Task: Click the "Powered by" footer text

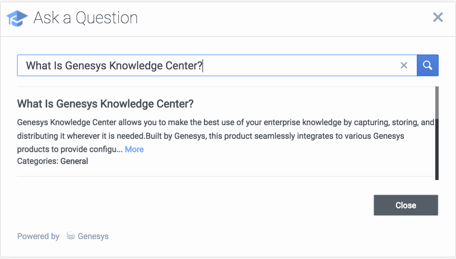Action: pyautogui.click(x=38, y=236)
